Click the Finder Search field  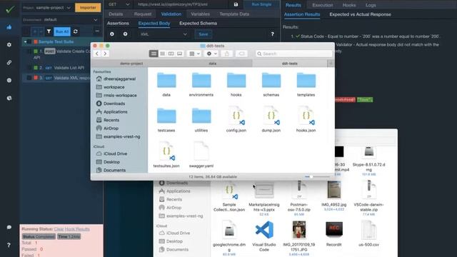tap(293, 54)
